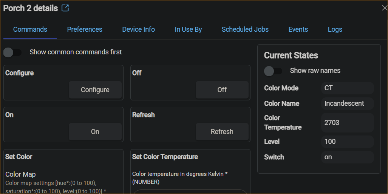Toggle Show raw names switch
Image resolution: width=388 pixels, height=194 pixels.
[273, 71]
